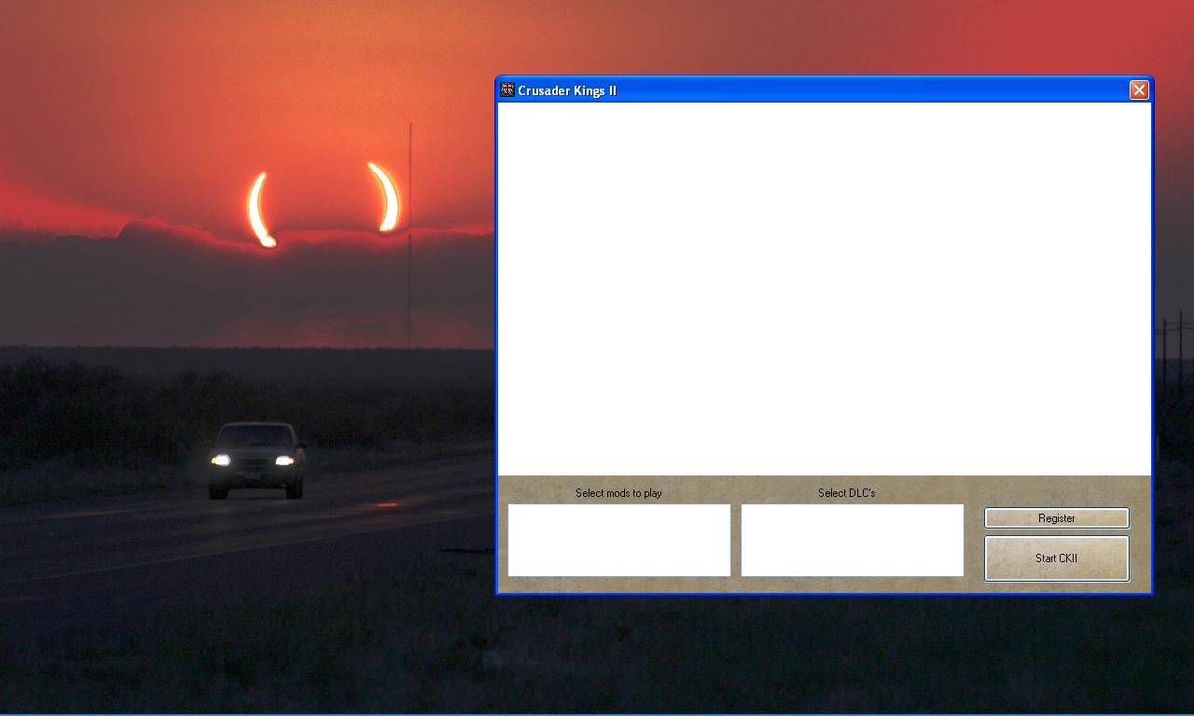Click inside the Select DLC's list box
This screenshot has width=1194, height=716.
tap(853, 540)
